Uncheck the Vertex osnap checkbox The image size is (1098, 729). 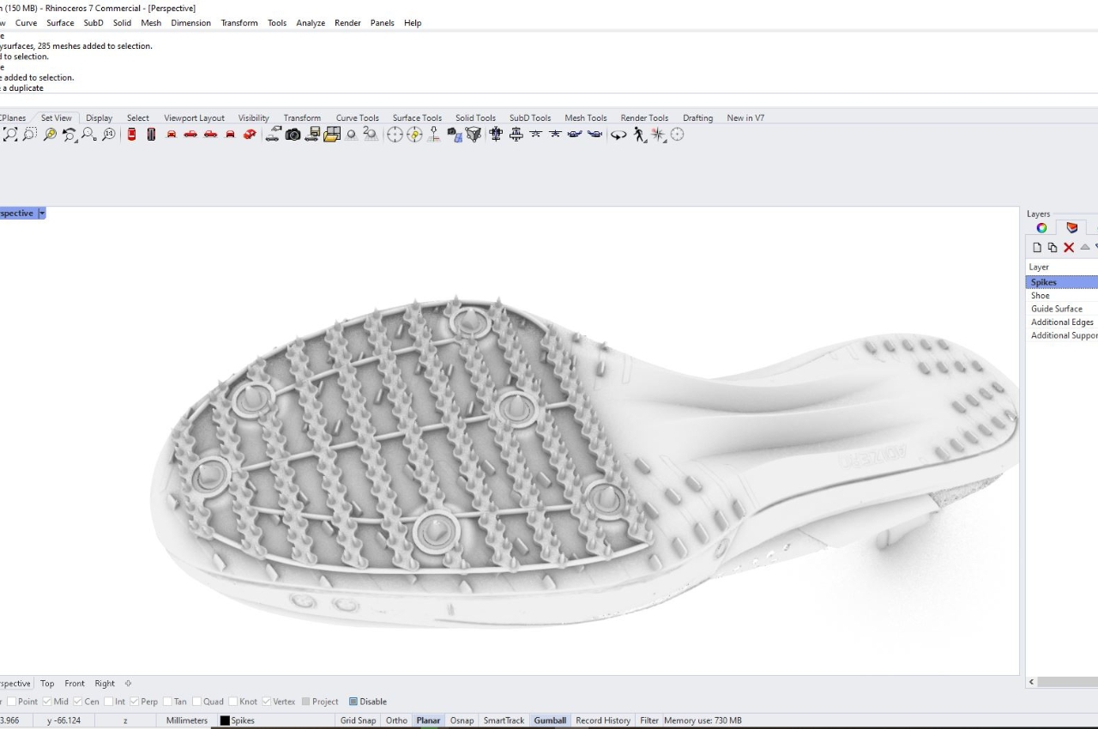pos(267,702)
